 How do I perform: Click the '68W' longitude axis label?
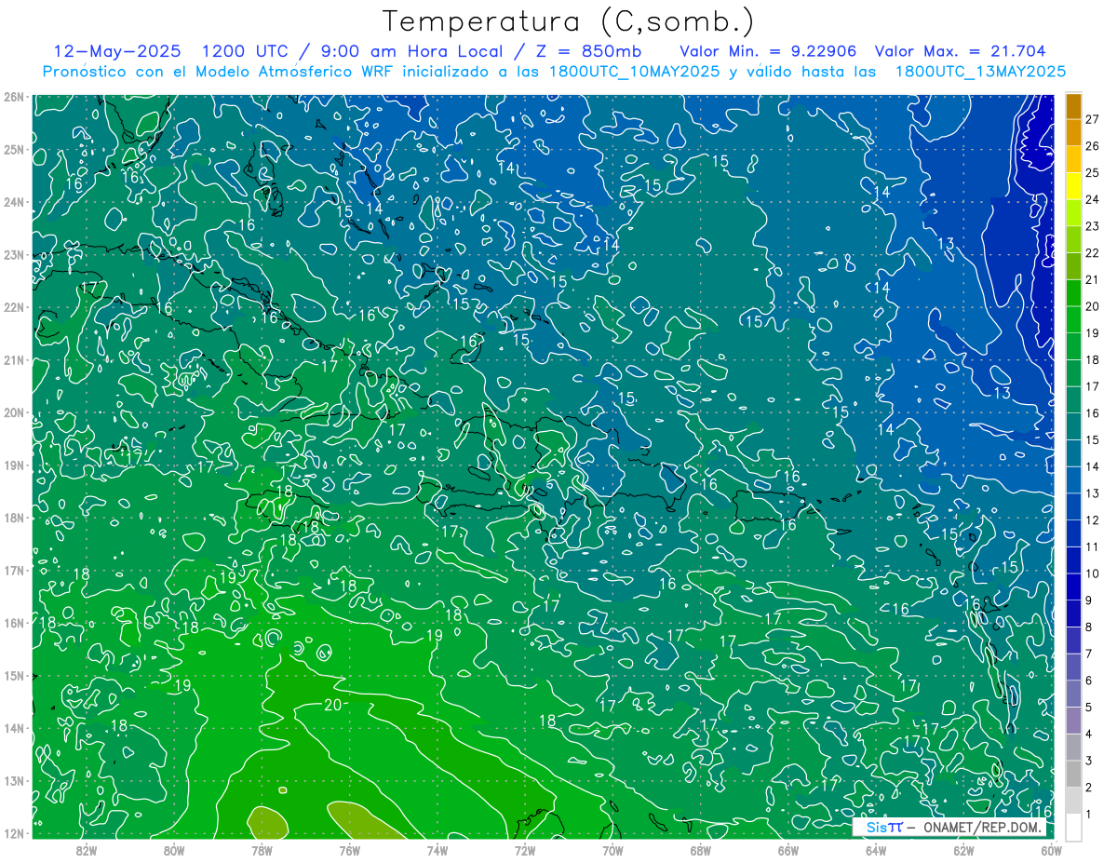click(701, 850)
